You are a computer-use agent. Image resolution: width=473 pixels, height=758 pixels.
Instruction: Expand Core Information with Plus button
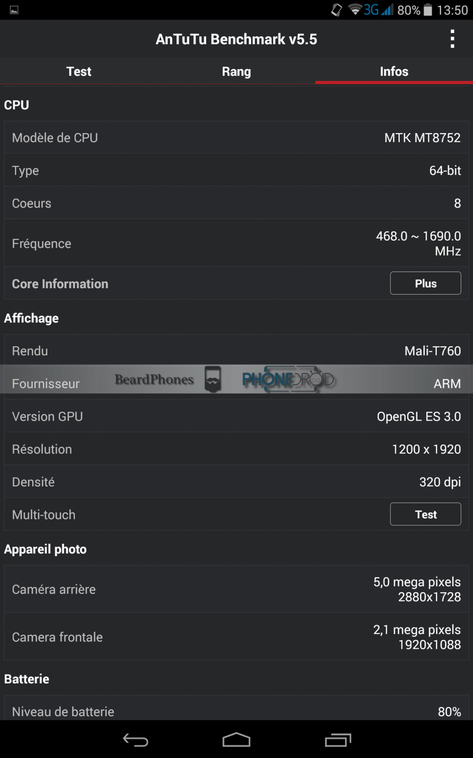[425, 283]
